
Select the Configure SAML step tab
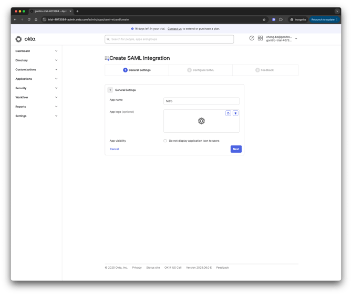pyautogui.click(x=201, y=70)
